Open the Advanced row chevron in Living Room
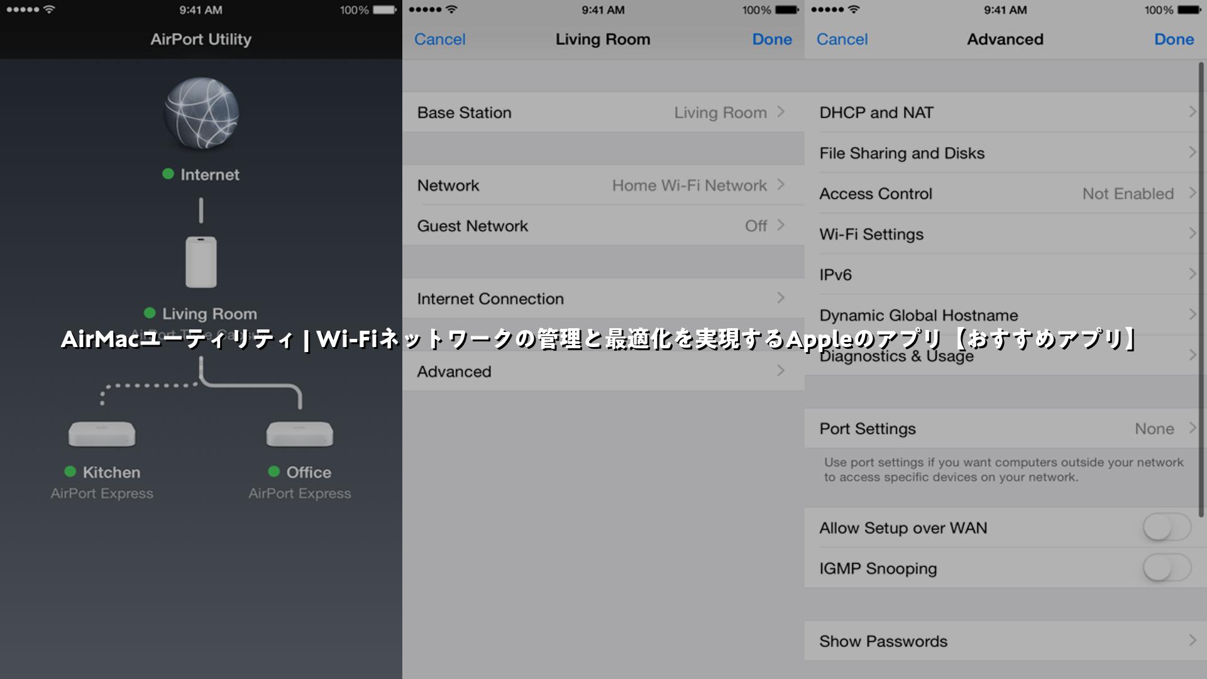Viewport: 1207px width, 679px height. click(781, 371)
